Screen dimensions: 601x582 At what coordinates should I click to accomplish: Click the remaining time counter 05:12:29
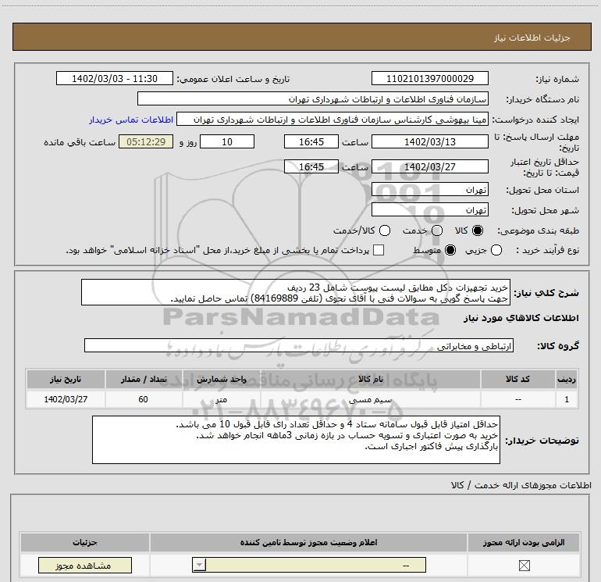coord(146,141)
